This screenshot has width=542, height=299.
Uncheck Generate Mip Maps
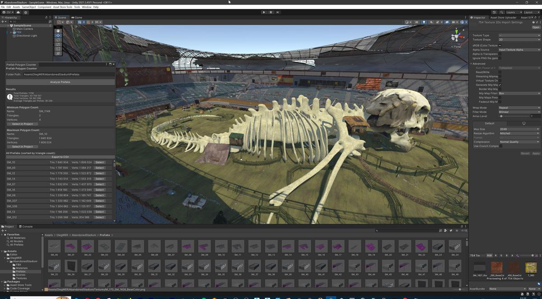click(x=500, y=85)
